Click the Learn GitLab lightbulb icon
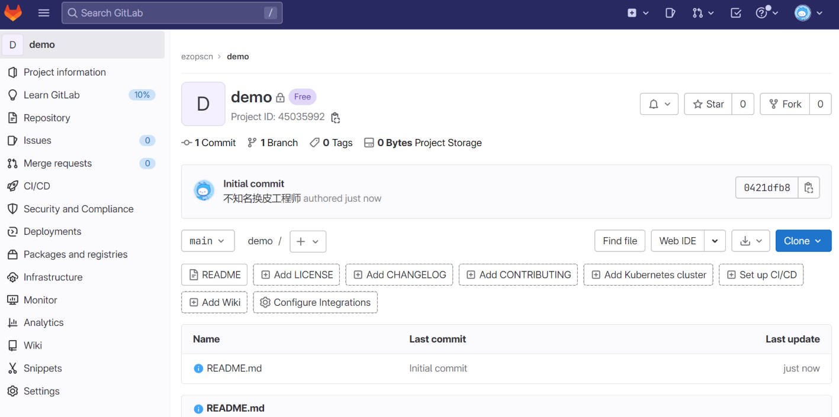This screenshot has width=839, height=417. [x=12, y=95]
